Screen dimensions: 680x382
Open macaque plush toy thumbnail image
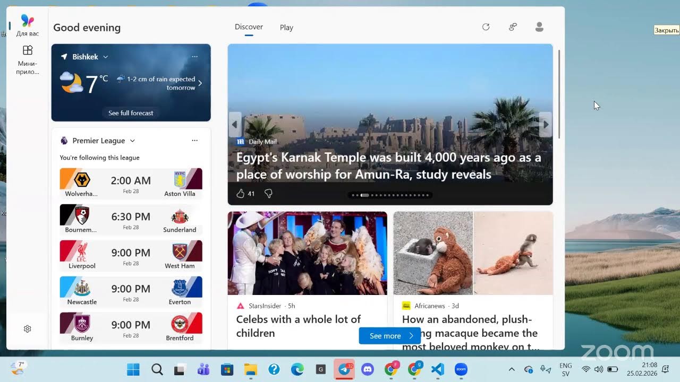(x=473, y=253)
